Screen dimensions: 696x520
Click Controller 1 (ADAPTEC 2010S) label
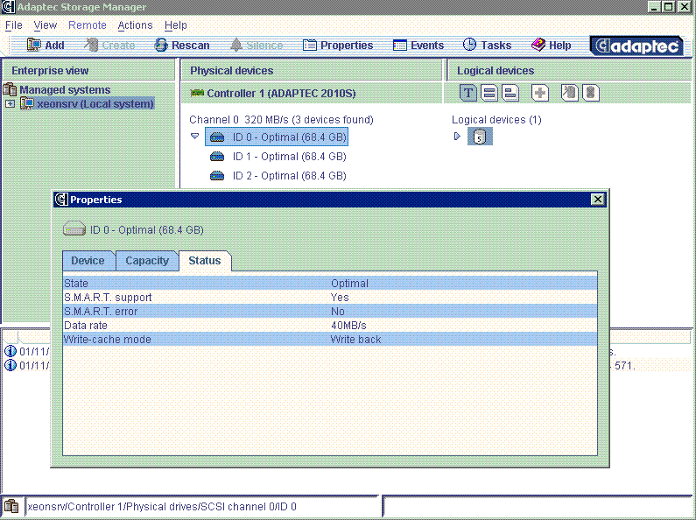coord(281,93)
